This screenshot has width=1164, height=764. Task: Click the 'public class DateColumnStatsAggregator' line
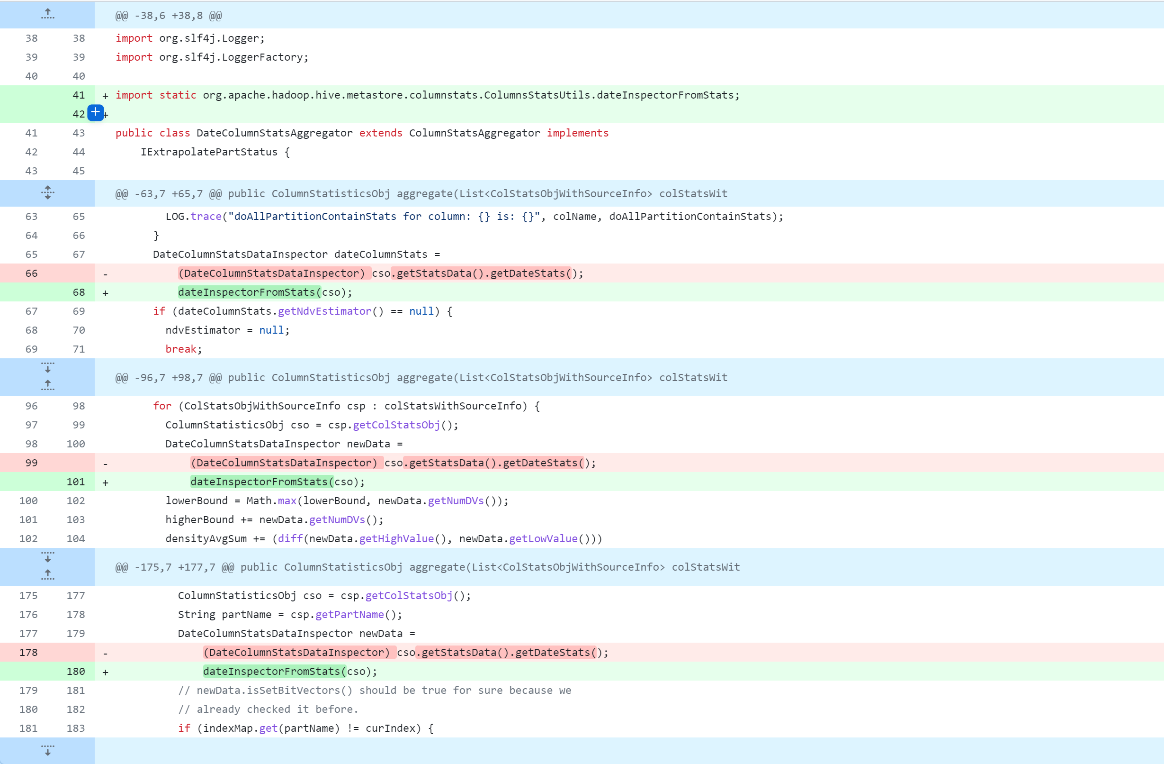click(362, 133)
